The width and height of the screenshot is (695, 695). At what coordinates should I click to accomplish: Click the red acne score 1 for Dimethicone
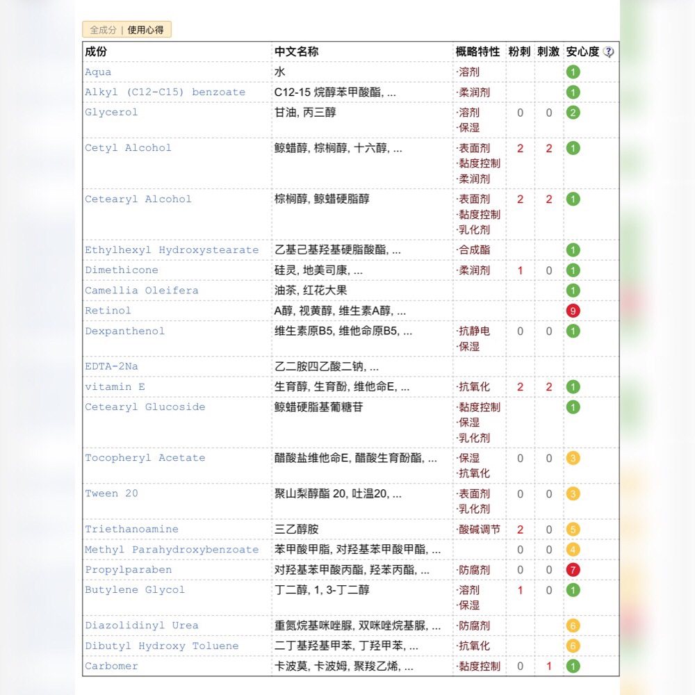click(520, 270)
